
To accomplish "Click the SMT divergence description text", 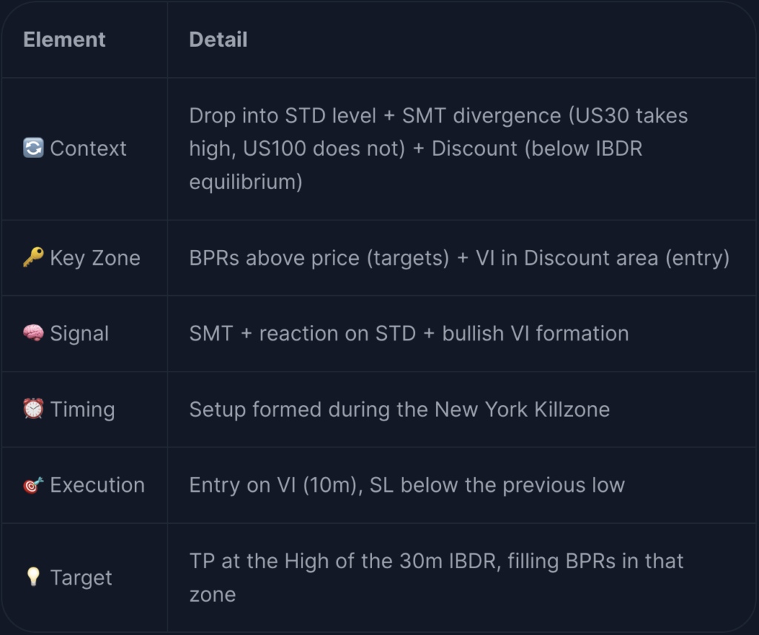I will point(439,148).
